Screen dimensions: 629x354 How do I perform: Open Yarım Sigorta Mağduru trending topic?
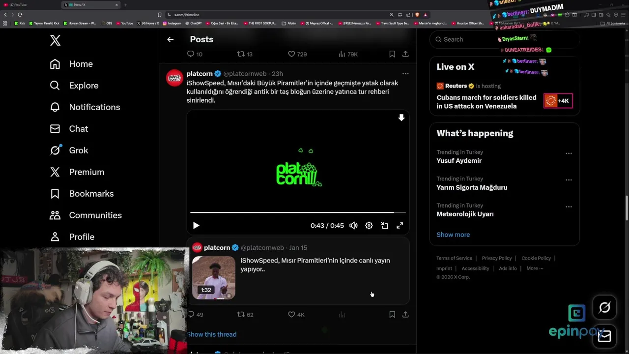click(472, 187)
